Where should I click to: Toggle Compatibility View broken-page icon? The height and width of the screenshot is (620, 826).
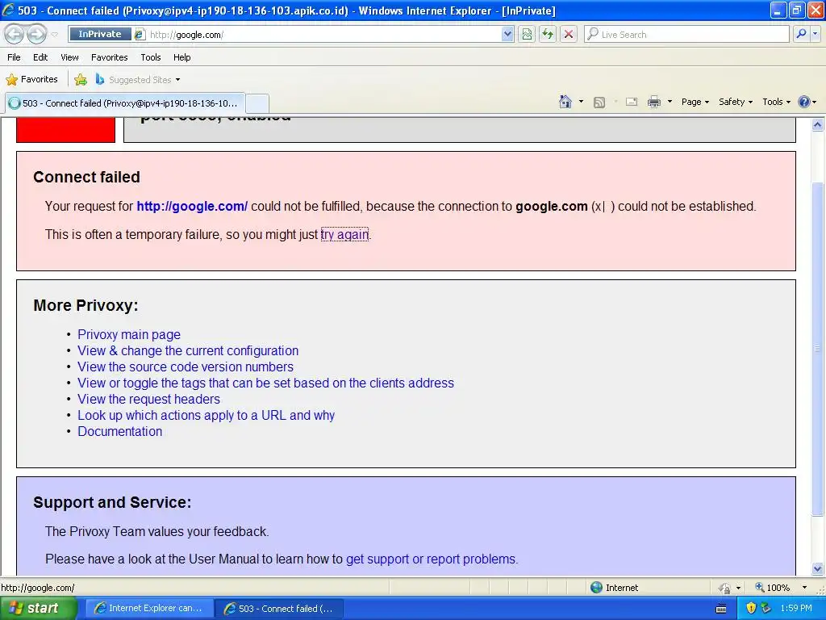pos(527,35)
